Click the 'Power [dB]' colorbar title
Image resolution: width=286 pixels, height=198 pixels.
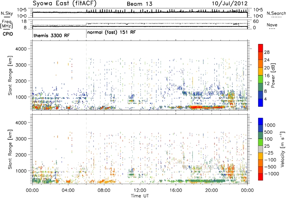(273, 75)
